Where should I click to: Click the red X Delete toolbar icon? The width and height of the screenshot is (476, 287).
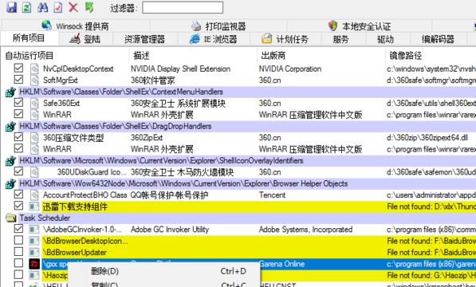coord(73,7)
